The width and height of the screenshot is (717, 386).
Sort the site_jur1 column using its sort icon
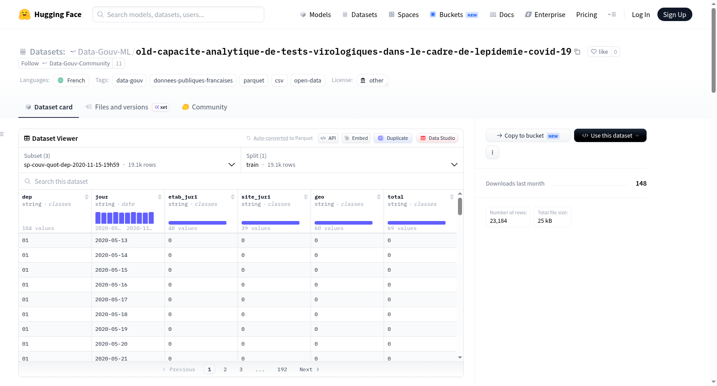pos(306,197)
